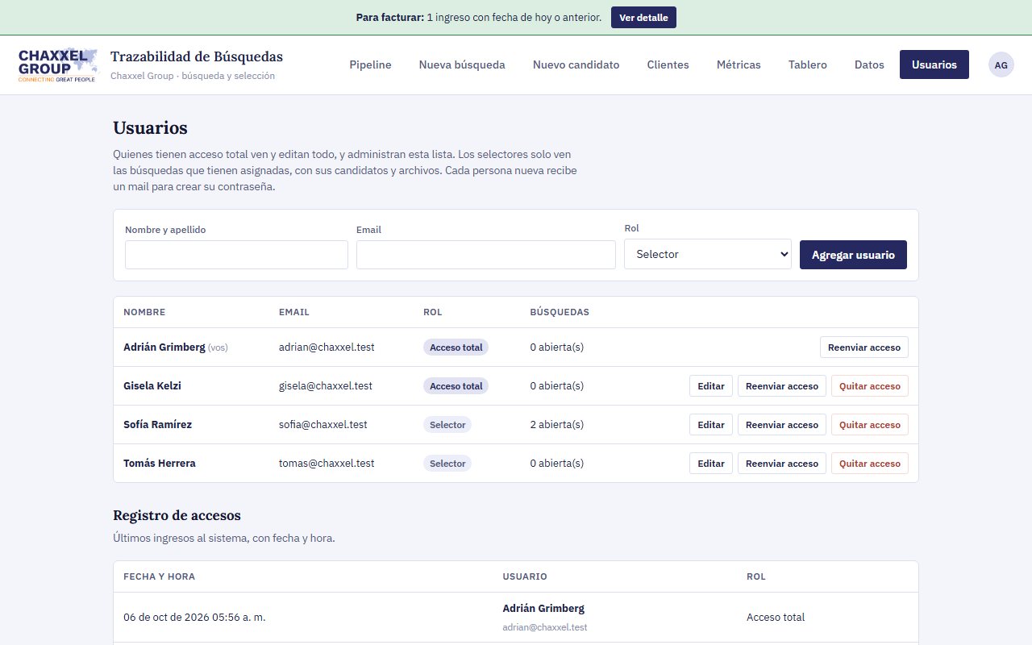
Task: Select the Tablero nav item
Action: [x=808, y=64]
